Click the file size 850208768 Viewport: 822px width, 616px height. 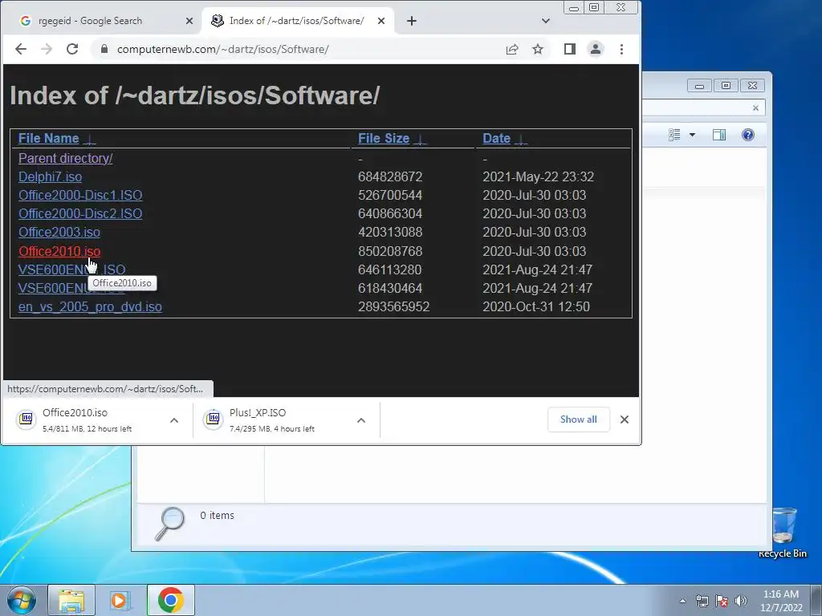pyautogui.click(x=390, y=251)
